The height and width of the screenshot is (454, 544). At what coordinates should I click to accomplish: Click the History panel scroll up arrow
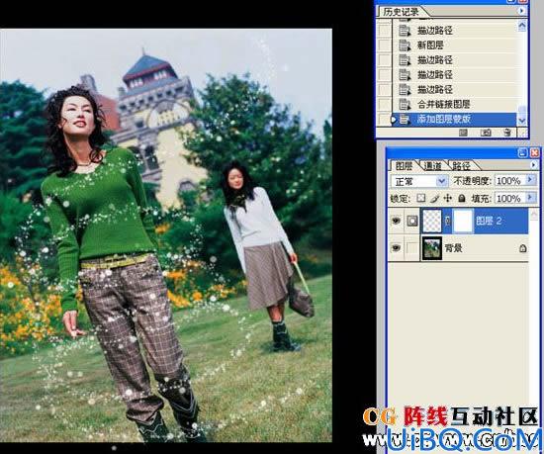point(522,26)
